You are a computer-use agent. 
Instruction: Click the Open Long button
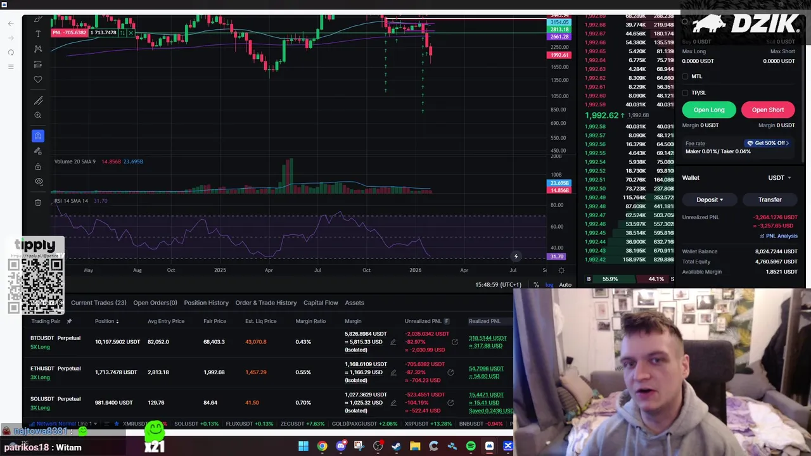pyautogui.click(x=709, y=110)
